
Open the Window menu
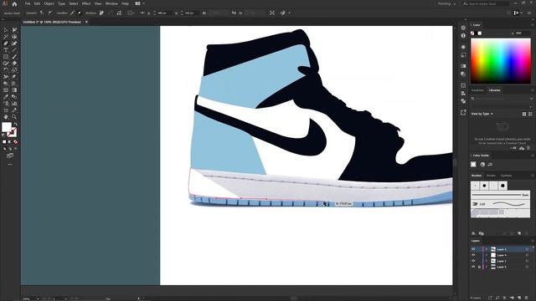111,3
